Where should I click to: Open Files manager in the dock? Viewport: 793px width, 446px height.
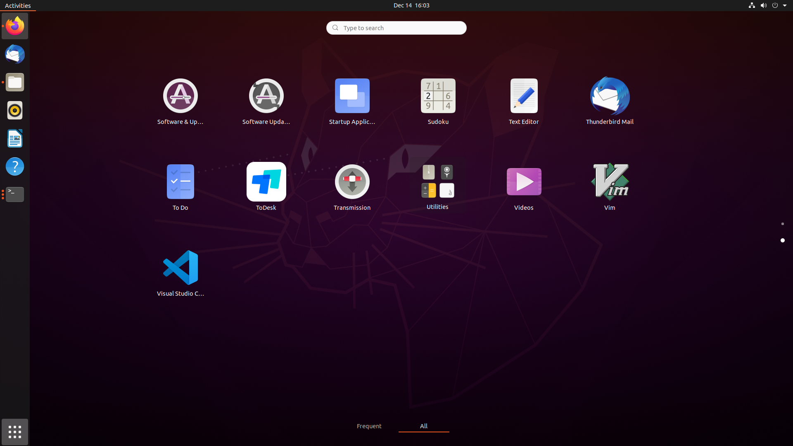click(15, 82)
